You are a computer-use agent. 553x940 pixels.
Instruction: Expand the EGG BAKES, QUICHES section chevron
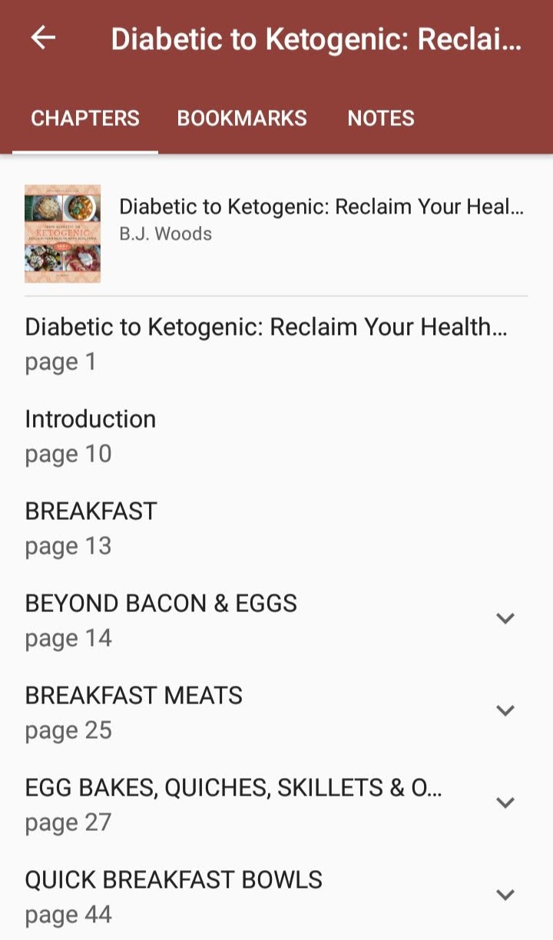(505, 803)
